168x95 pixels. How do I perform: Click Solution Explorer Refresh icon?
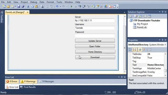point(140,16)
